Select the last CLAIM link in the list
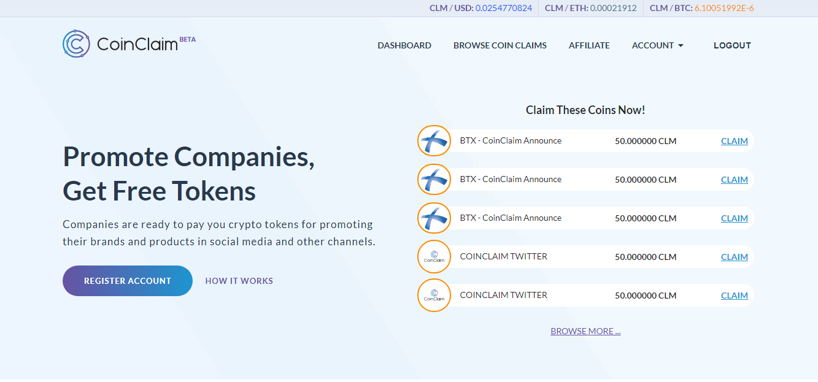 pyautogui.click(x=734, y=295)
